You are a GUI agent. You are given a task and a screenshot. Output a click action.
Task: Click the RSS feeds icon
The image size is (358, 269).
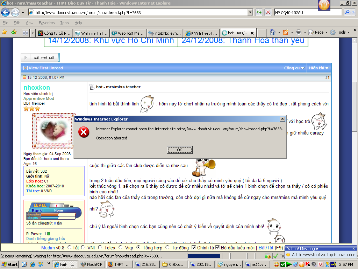[x=286, y=32]
